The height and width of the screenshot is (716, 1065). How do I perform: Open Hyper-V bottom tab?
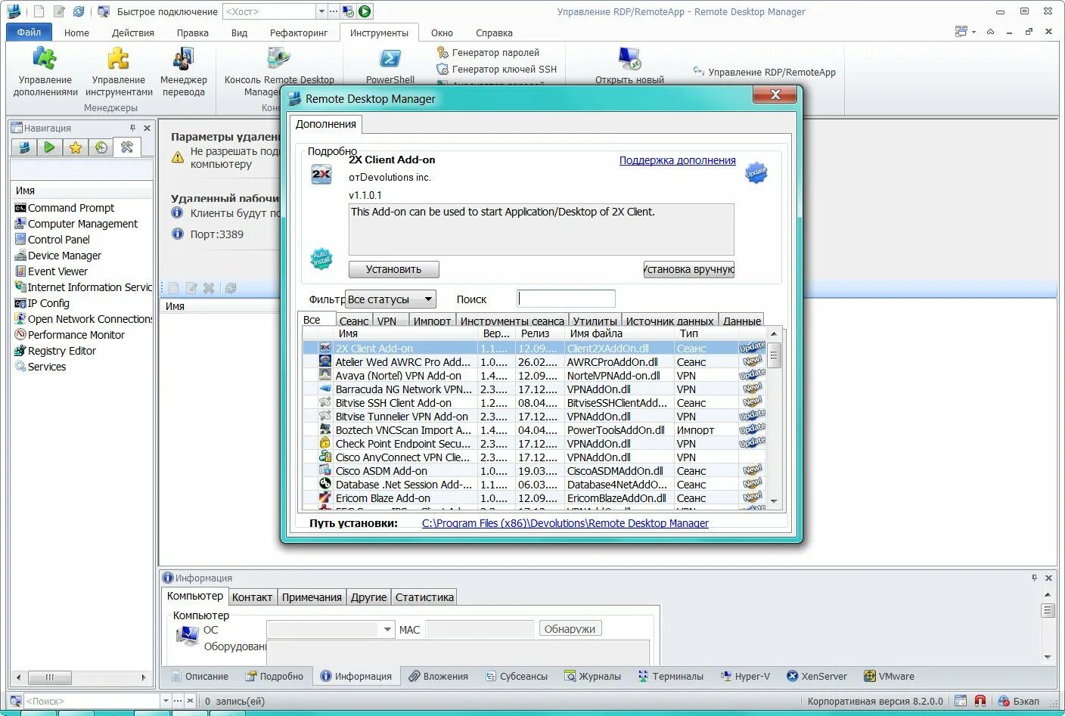(x=745, y=676)
